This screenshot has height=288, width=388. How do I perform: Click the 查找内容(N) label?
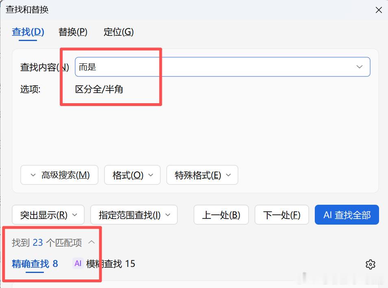45,67
